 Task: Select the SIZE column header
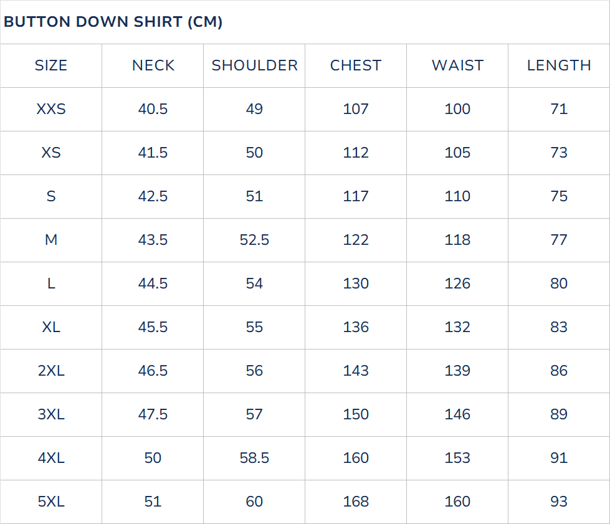[51, 65]
